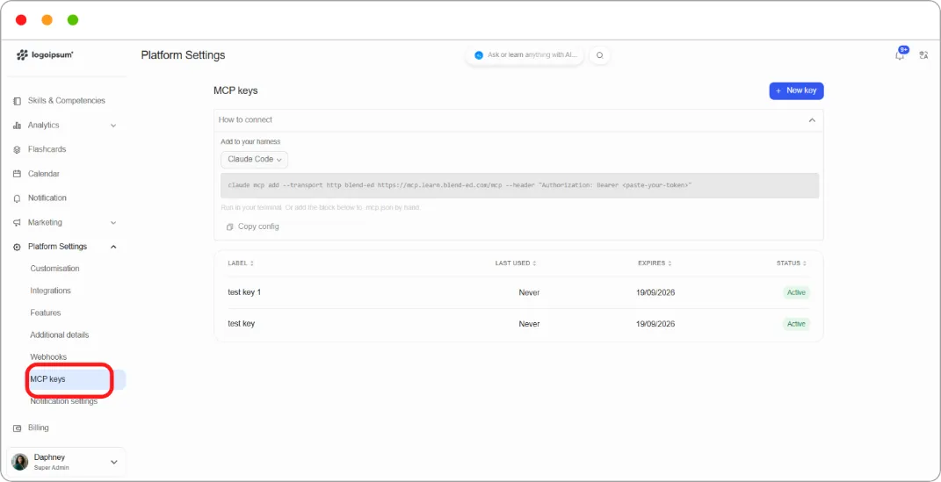The image size is (941, 482).
Task: Sort by EXPIRES column arrows
Action: pos(670,263)
